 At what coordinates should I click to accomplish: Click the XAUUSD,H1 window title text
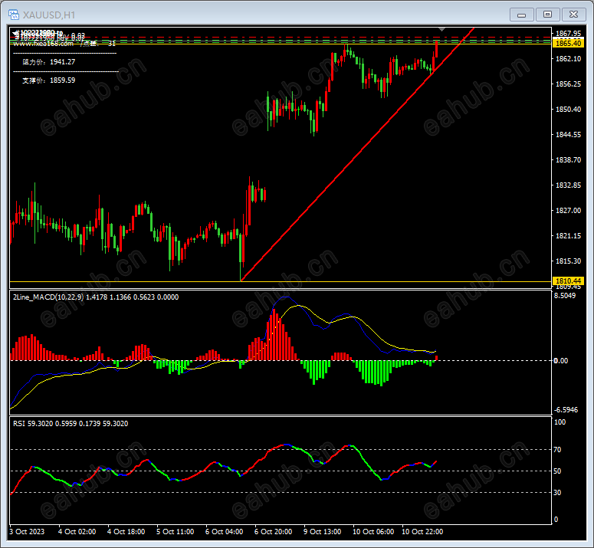point(49,15)
